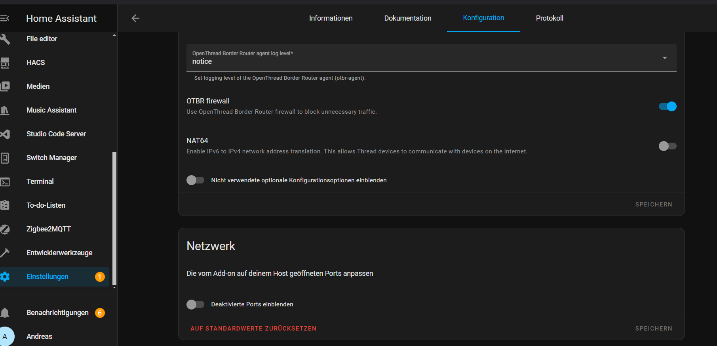The height and width of the screenshot is (346, 717).
Task: Click the Benachrichtigungen bell icon
Action: (x=5, y=313)
